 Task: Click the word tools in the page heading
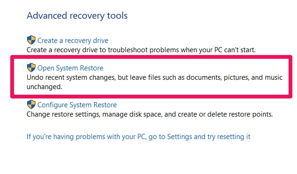(x=117, y=15)
